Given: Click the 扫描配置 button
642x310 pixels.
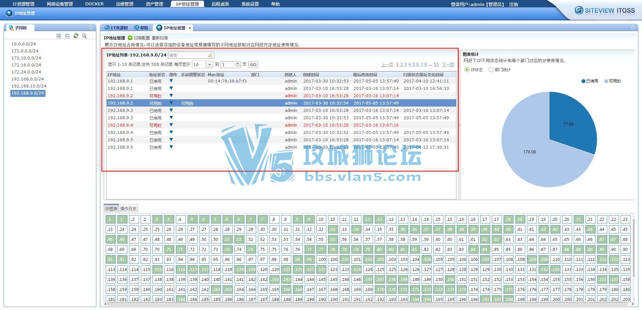Looking at the screenshot, I should tap(142, 38).
